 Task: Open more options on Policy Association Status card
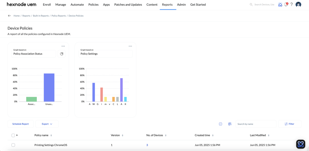63,46
